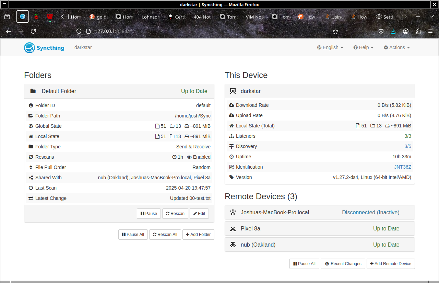Click the JNT36Z identification link
The height and width of the screenshot is (283, 439).
(403, 167)
